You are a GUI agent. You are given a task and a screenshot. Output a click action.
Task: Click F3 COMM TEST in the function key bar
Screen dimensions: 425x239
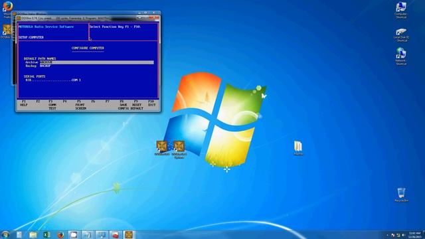point(52,105)
